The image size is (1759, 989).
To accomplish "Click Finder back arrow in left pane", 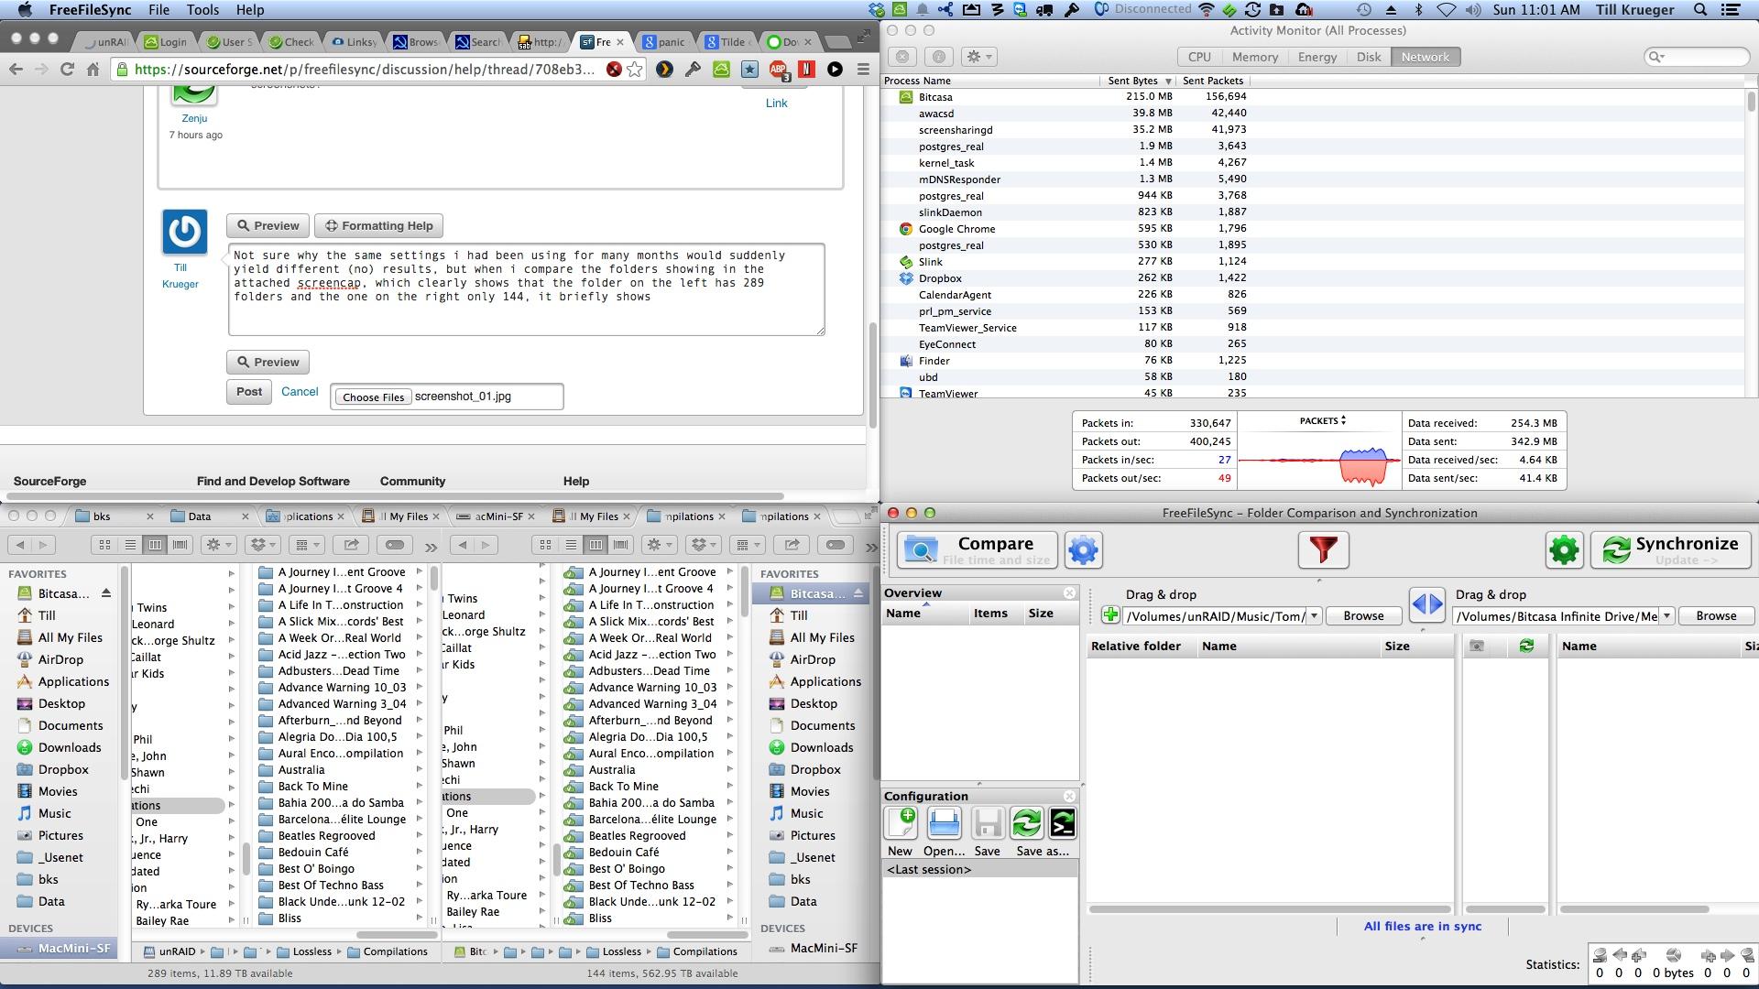I will (20, 545).
